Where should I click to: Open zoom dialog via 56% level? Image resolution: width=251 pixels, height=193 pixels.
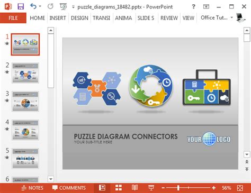(x=227, y=188)
